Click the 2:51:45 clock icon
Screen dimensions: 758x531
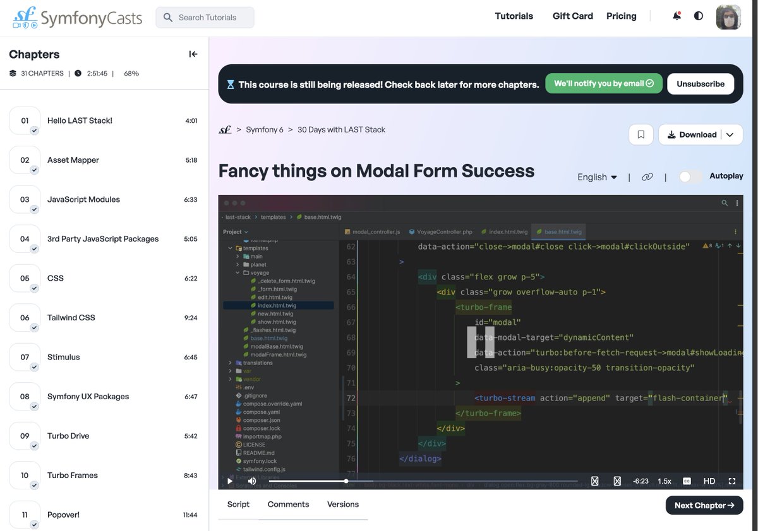[78, 73]
